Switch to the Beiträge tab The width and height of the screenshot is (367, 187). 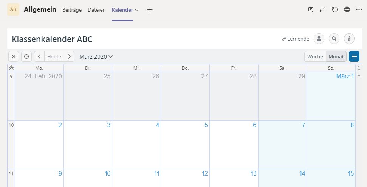[x=72, y=10]
